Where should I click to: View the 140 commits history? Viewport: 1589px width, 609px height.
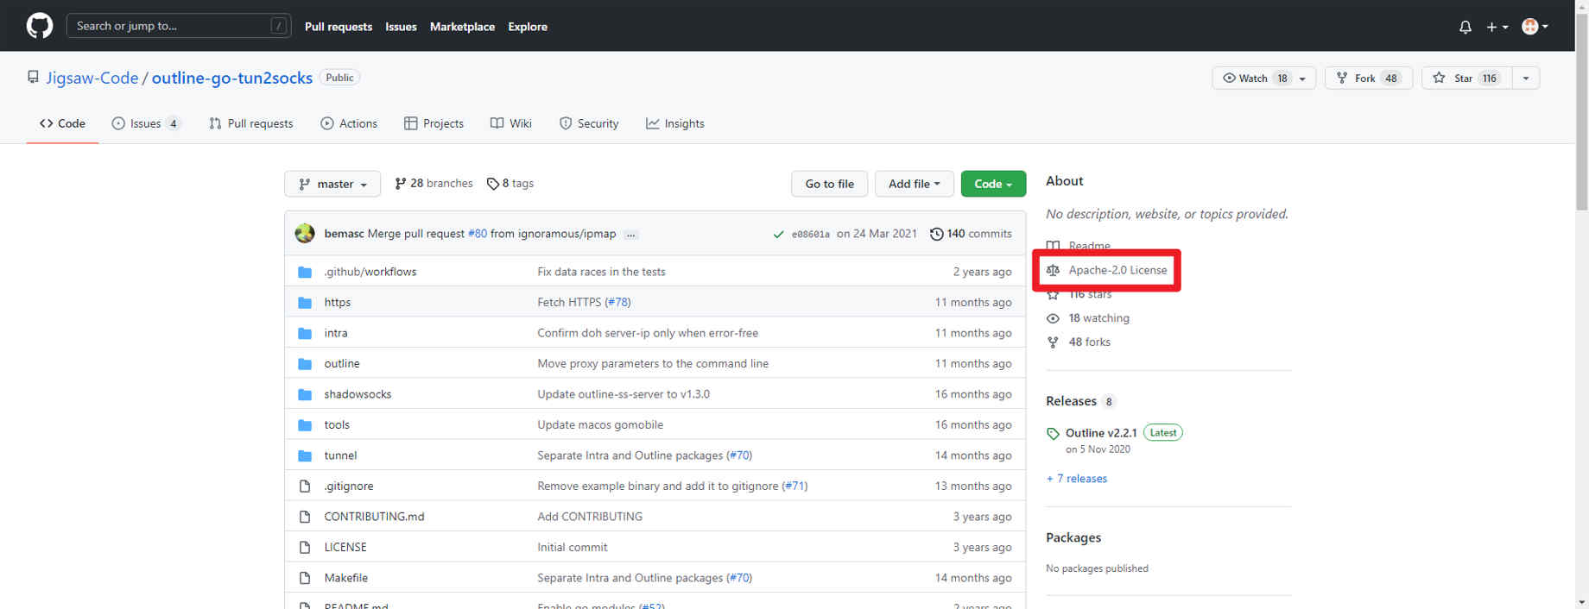pyautogui.click(x=971, y=234)
